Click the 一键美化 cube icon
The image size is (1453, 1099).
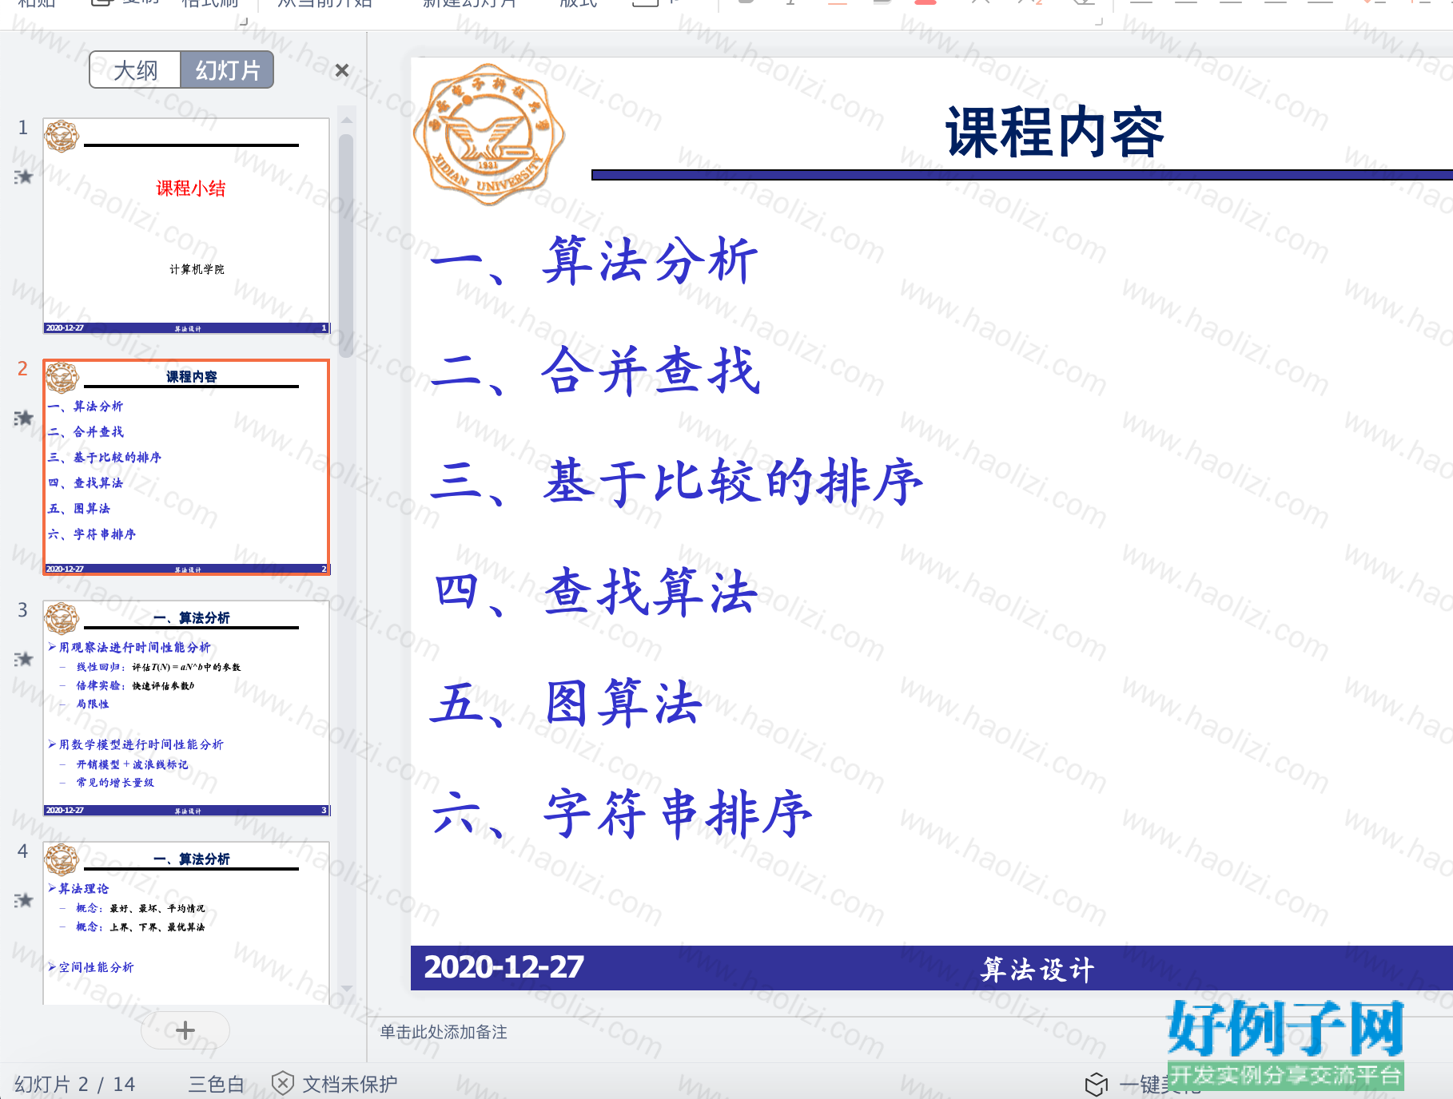point(1097,1084)
